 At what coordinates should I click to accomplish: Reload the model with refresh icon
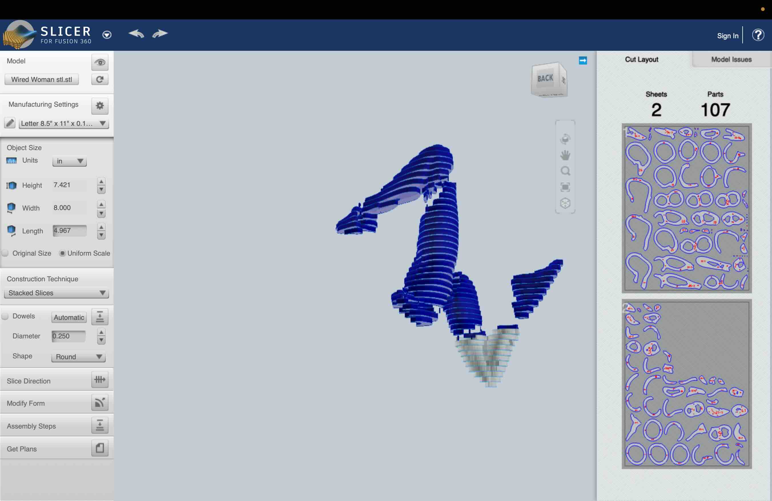click(100, 79)
